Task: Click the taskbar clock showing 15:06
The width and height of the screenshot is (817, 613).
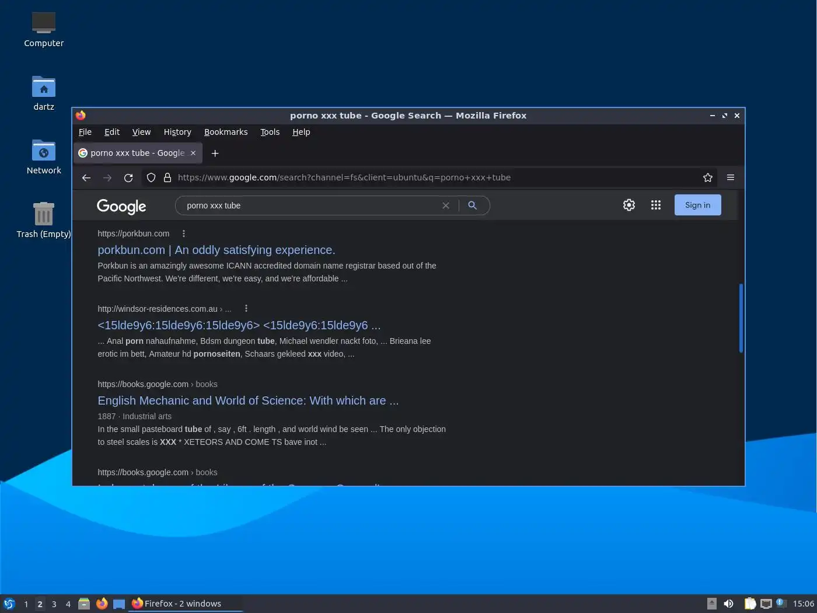Action: [x=803, y=604]
